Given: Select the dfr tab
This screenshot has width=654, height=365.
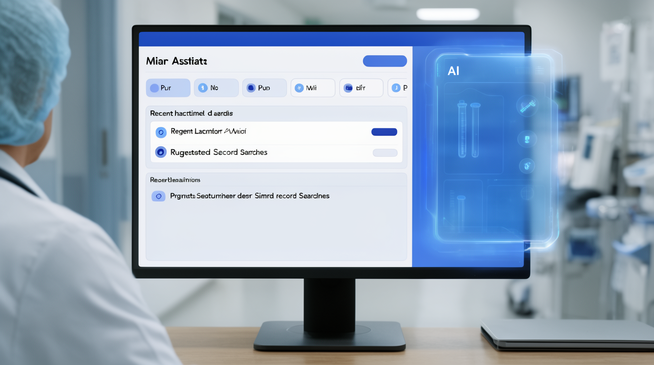Looking at the screenshot, I should pos(361,88).
